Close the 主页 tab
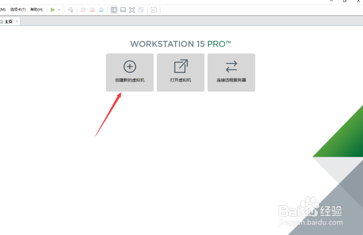This screenshot has width=363, height=235. 17,21
